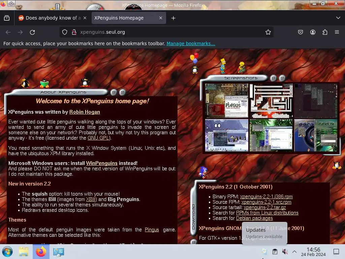Open the clipboard tray icon
Screen dimensions: 345x259
[x=275, y=252]
